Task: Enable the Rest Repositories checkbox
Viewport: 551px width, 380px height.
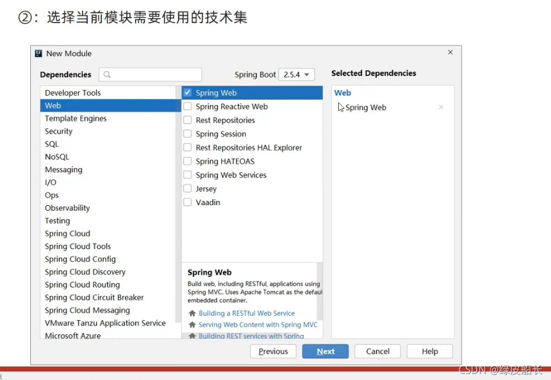Action: (188, 120)
